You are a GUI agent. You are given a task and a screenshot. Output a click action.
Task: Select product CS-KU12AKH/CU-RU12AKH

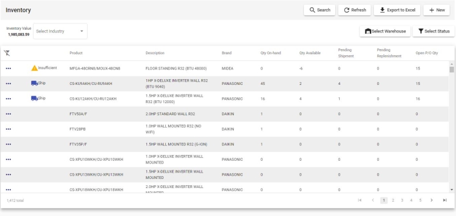[93, 99]
